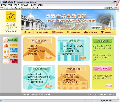This screenshot has height=102, width=120.
Task: Open 立法會大樓開放日 under 公民教育活動
Action: pos(36,82)
